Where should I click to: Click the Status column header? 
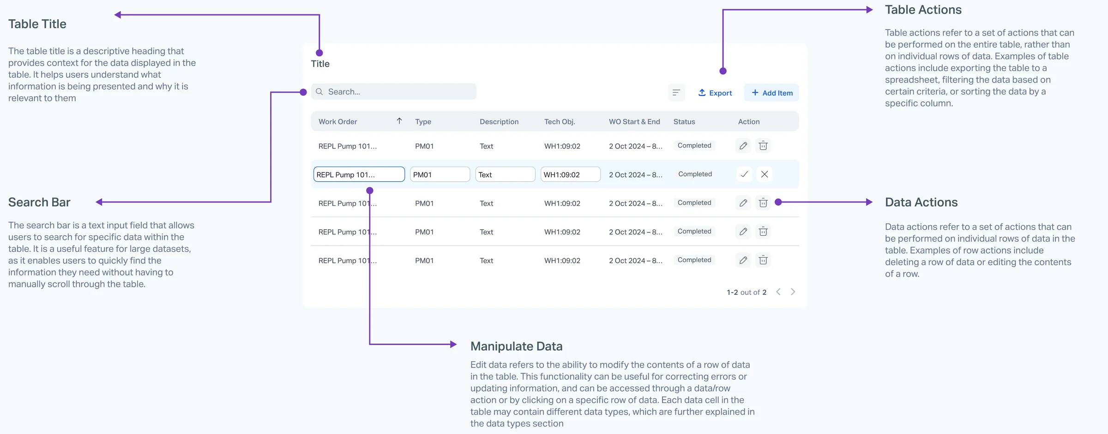coord(684,122)
